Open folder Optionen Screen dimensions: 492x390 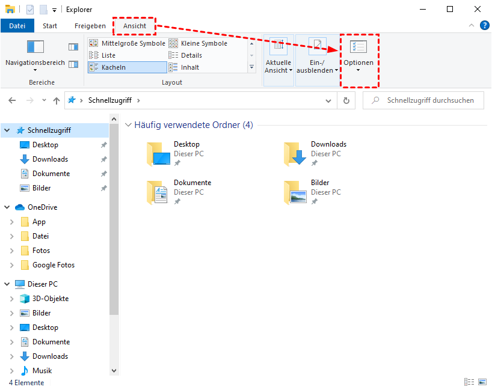coord(358,56)
